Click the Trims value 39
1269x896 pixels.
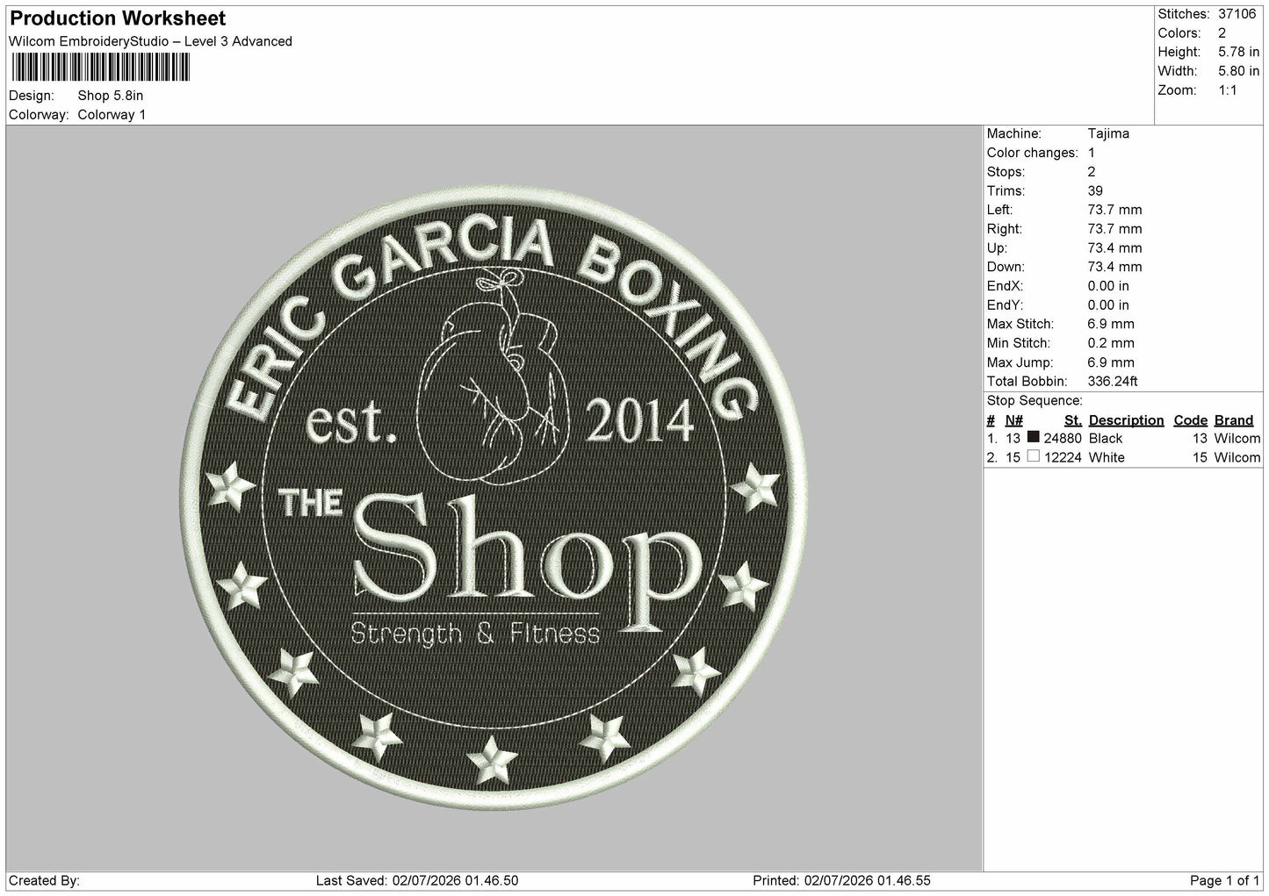(1095, 190)
